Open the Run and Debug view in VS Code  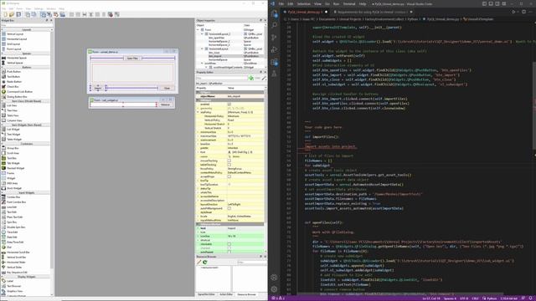[x=274, y=50]
